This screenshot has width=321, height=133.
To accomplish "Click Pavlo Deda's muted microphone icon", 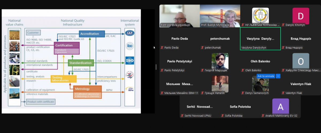I will 162,48.
